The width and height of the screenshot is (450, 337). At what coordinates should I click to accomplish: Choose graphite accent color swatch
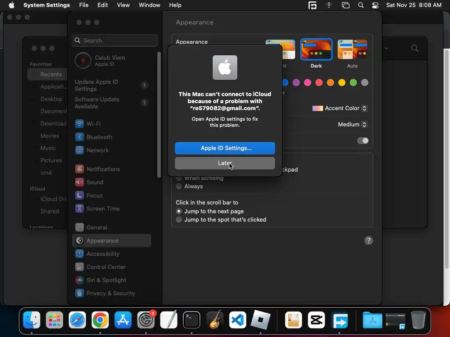(x=364, y=83)
